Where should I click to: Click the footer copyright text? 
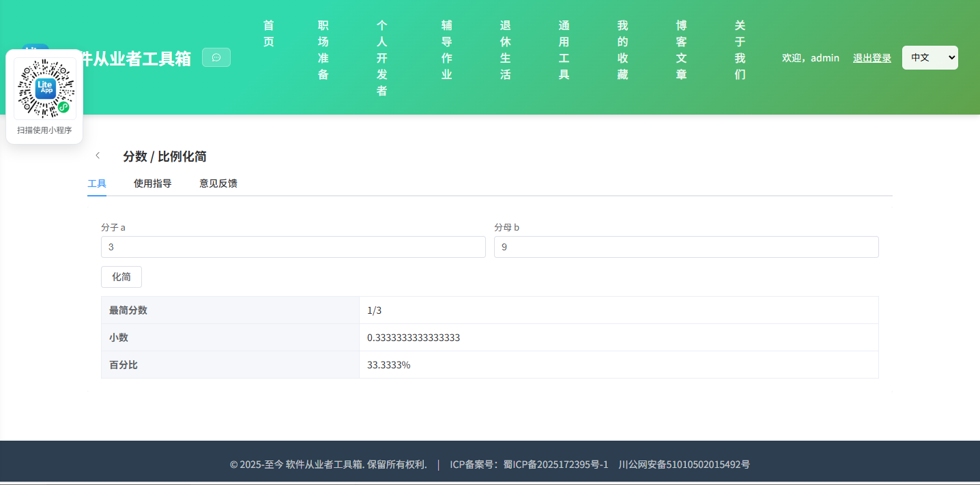[328, 465]
